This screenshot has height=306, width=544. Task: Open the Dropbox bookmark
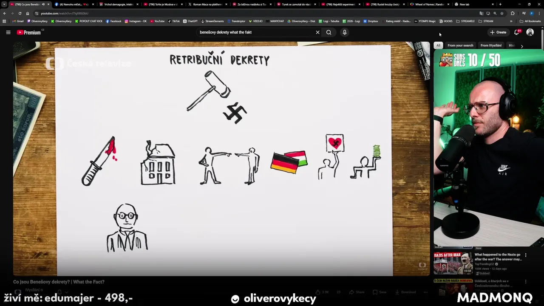tap(371, 21)
